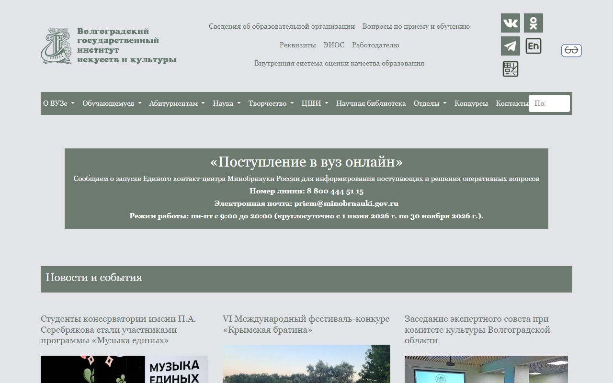The height and width of the screenshot is (383, 613).
Task: Open «Конкурсы» menu item
Action: click(471, 103)
